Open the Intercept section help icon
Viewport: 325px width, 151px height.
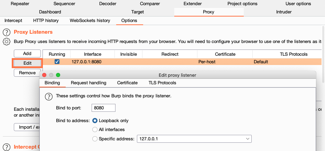pos(7,147)
